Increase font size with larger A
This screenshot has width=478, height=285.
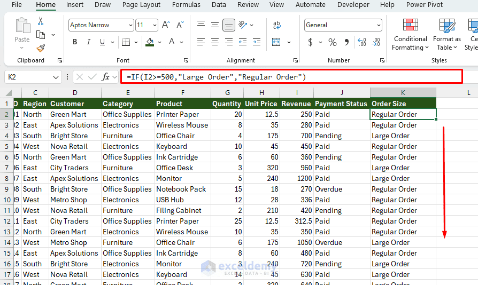click(x=166, y=25)
